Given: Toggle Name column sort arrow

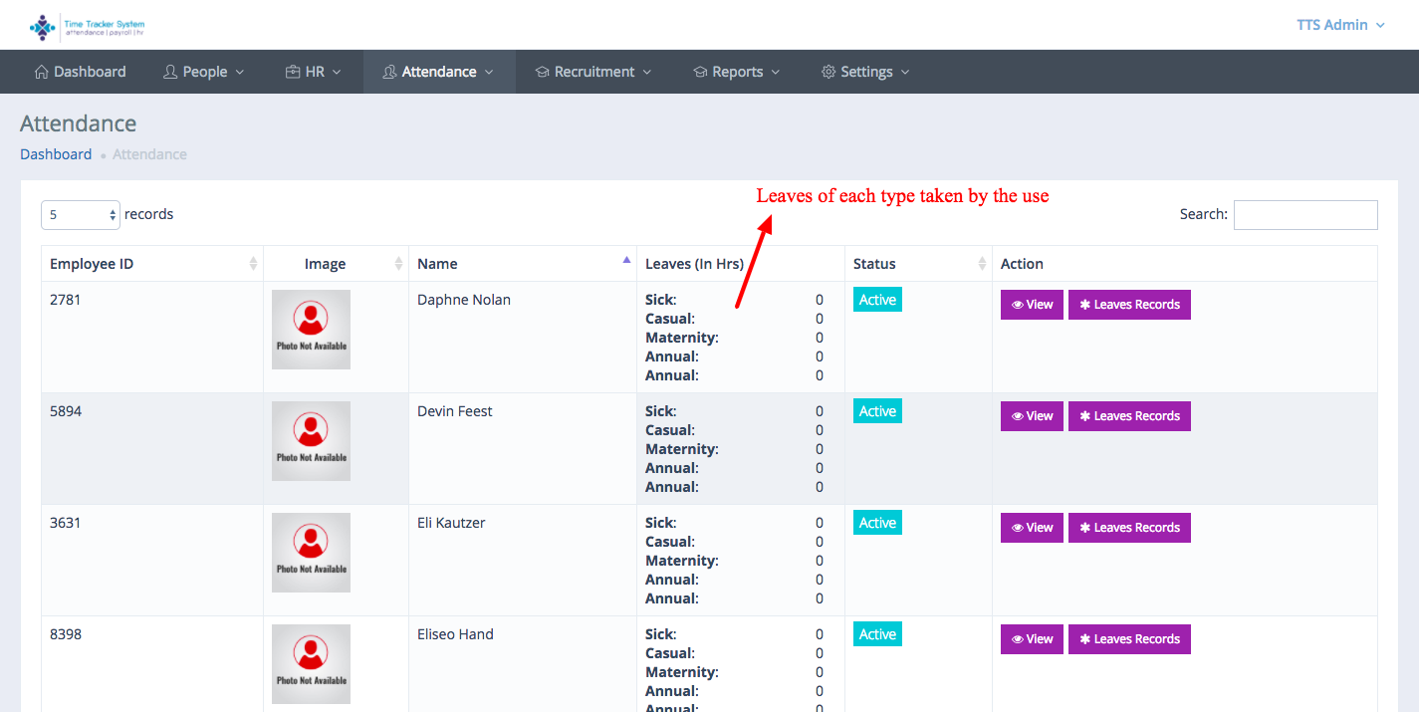Looking at the screenshot, I should pyautogui.click(x=625, y=261).
